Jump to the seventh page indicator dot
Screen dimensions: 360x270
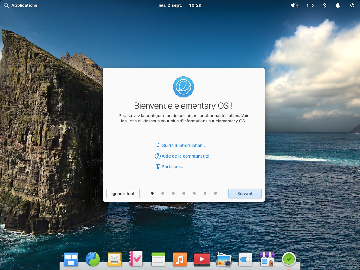(216, 193)
